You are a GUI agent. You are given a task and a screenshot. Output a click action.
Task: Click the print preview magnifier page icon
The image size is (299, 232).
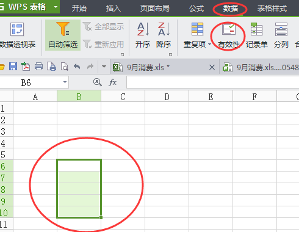click(x=65, y=67)
